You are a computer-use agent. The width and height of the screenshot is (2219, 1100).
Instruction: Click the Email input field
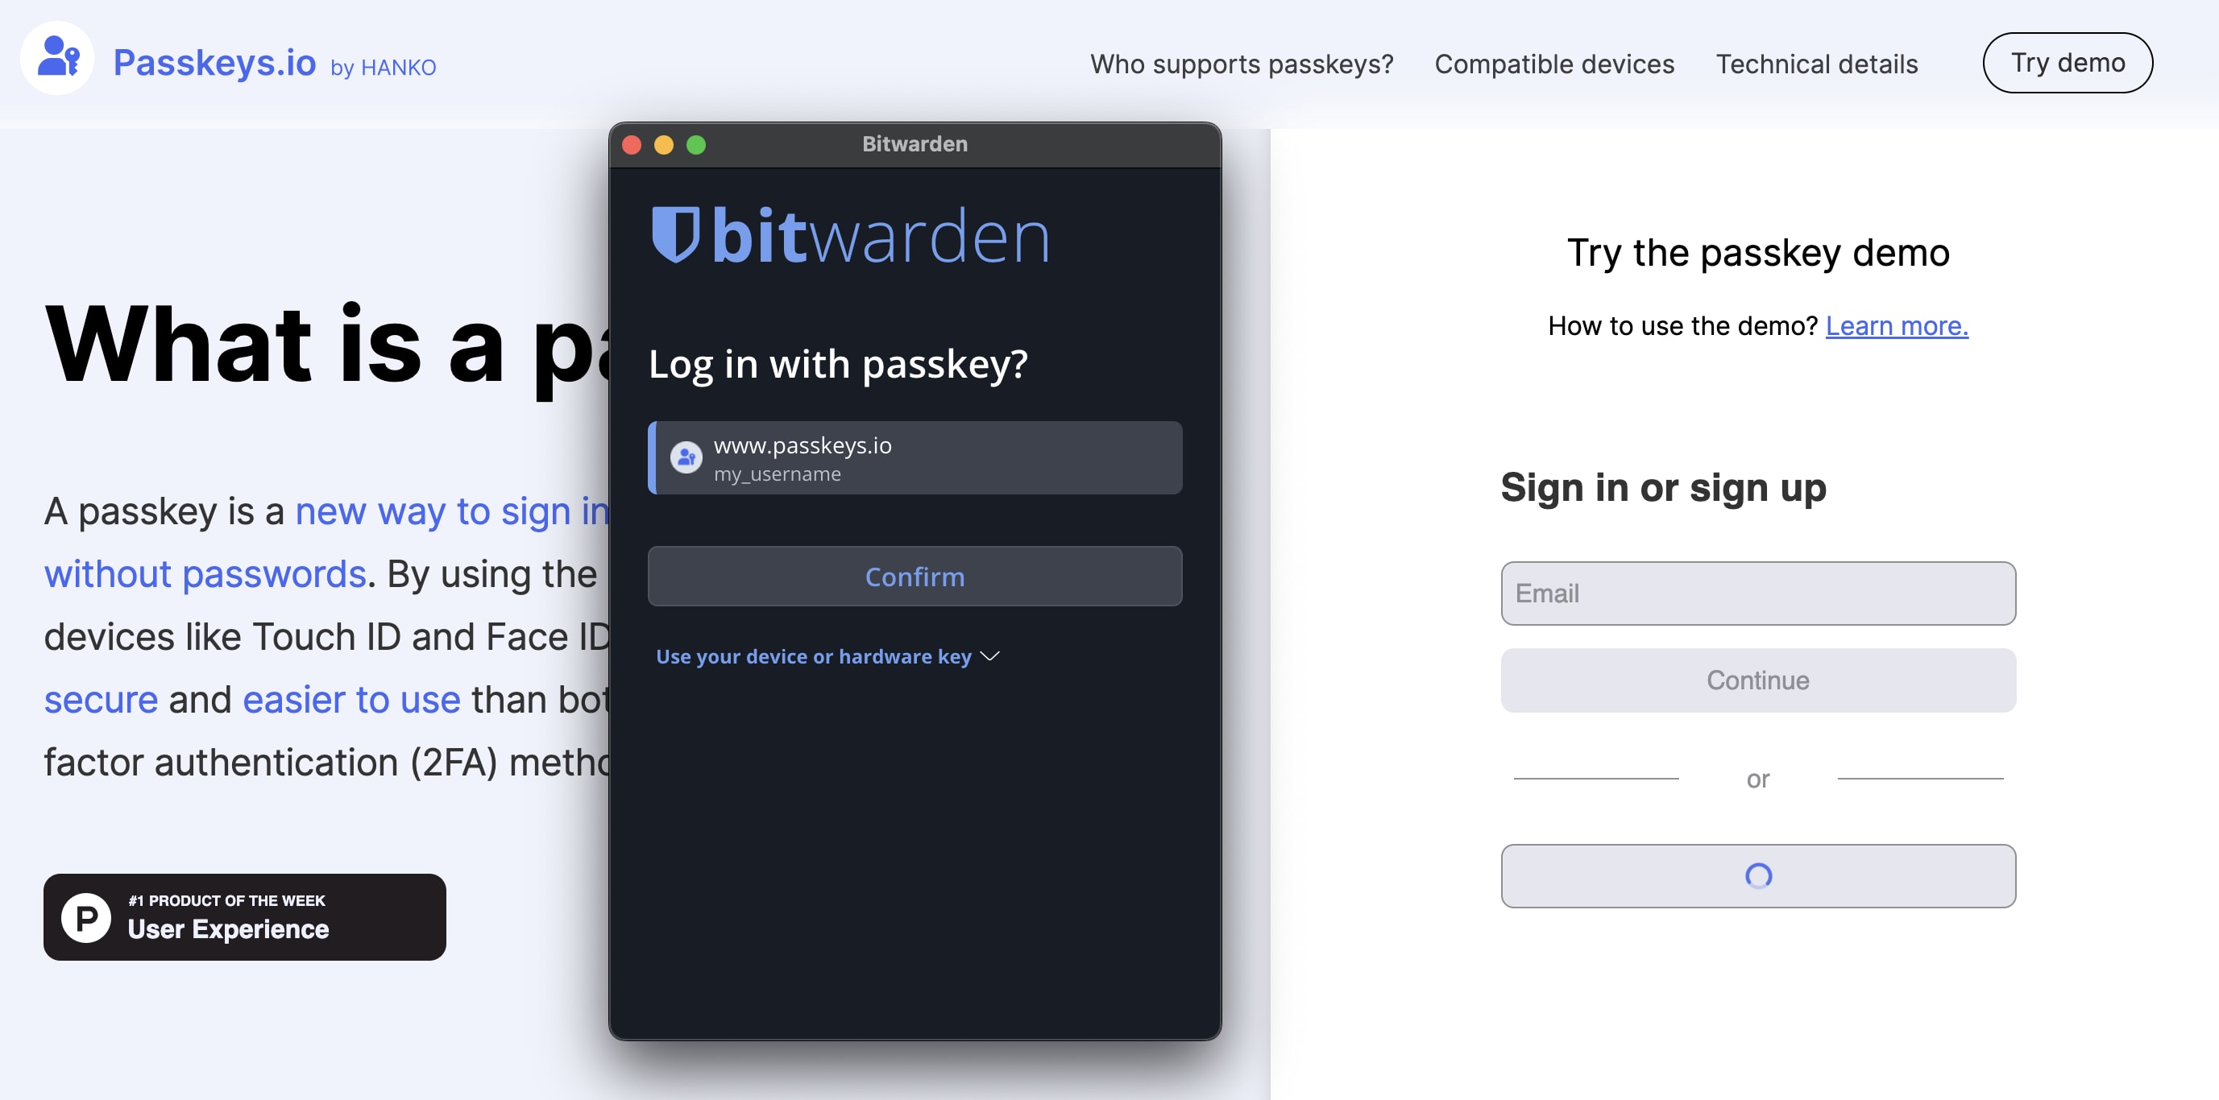1757,593
